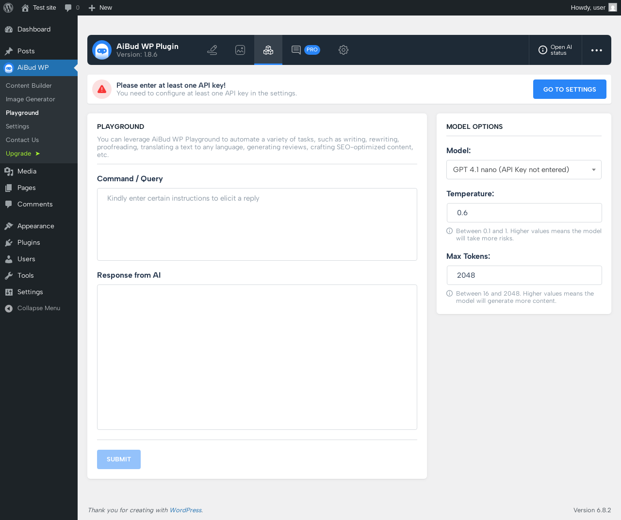
Task: Open the chat icon PRO tab
Action: (306, 50)
